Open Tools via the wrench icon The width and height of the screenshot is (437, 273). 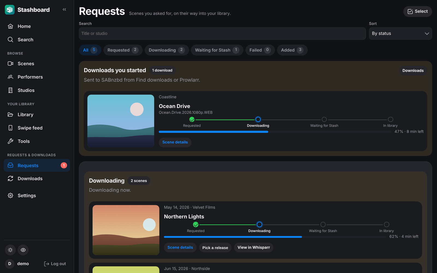tap(10, 141)
